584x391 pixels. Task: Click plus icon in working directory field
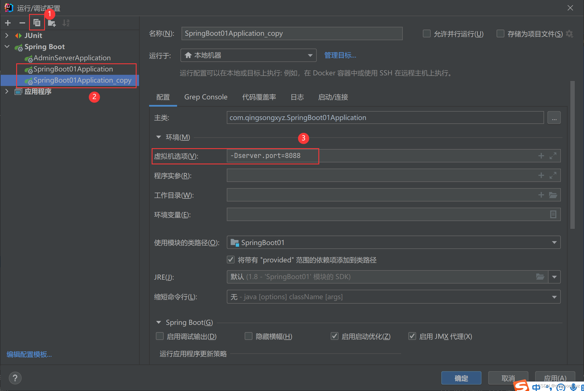541,195
